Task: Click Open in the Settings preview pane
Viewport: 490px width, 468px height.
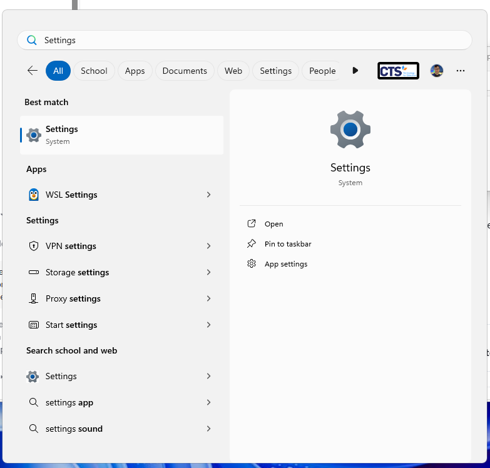Action: (x=273, y=224)
